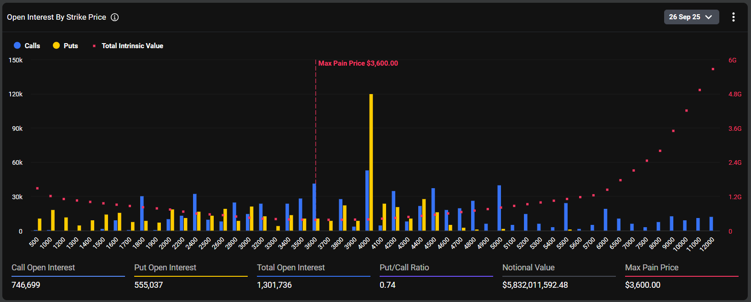Click the intrinsic value point at 12000
This screenshot has width=751, height=302.
pos(713,69)
